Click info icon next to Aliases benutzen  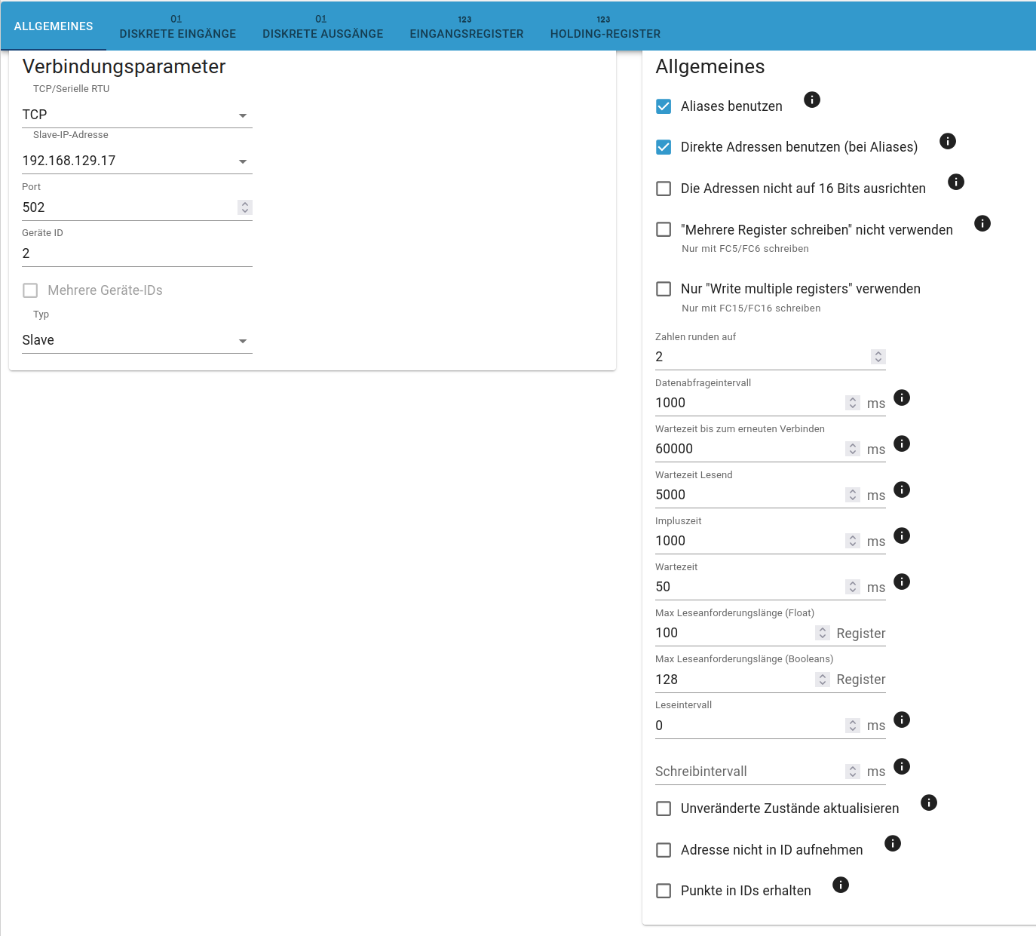point(811,100)
